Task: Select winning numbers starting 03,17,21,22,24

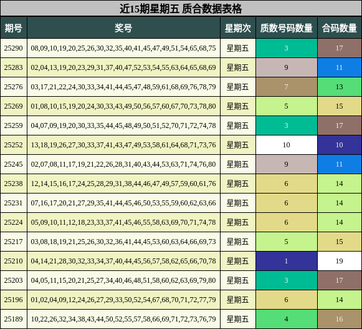Action: [x=123, y=87]
